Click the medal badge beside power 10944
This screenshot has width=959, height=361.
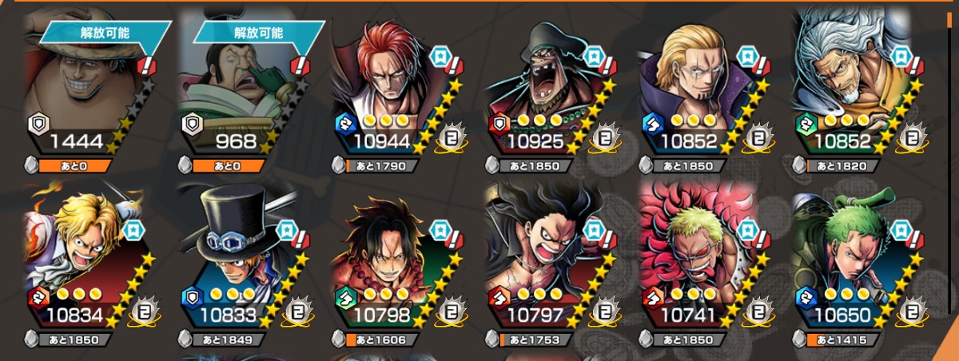452,141
